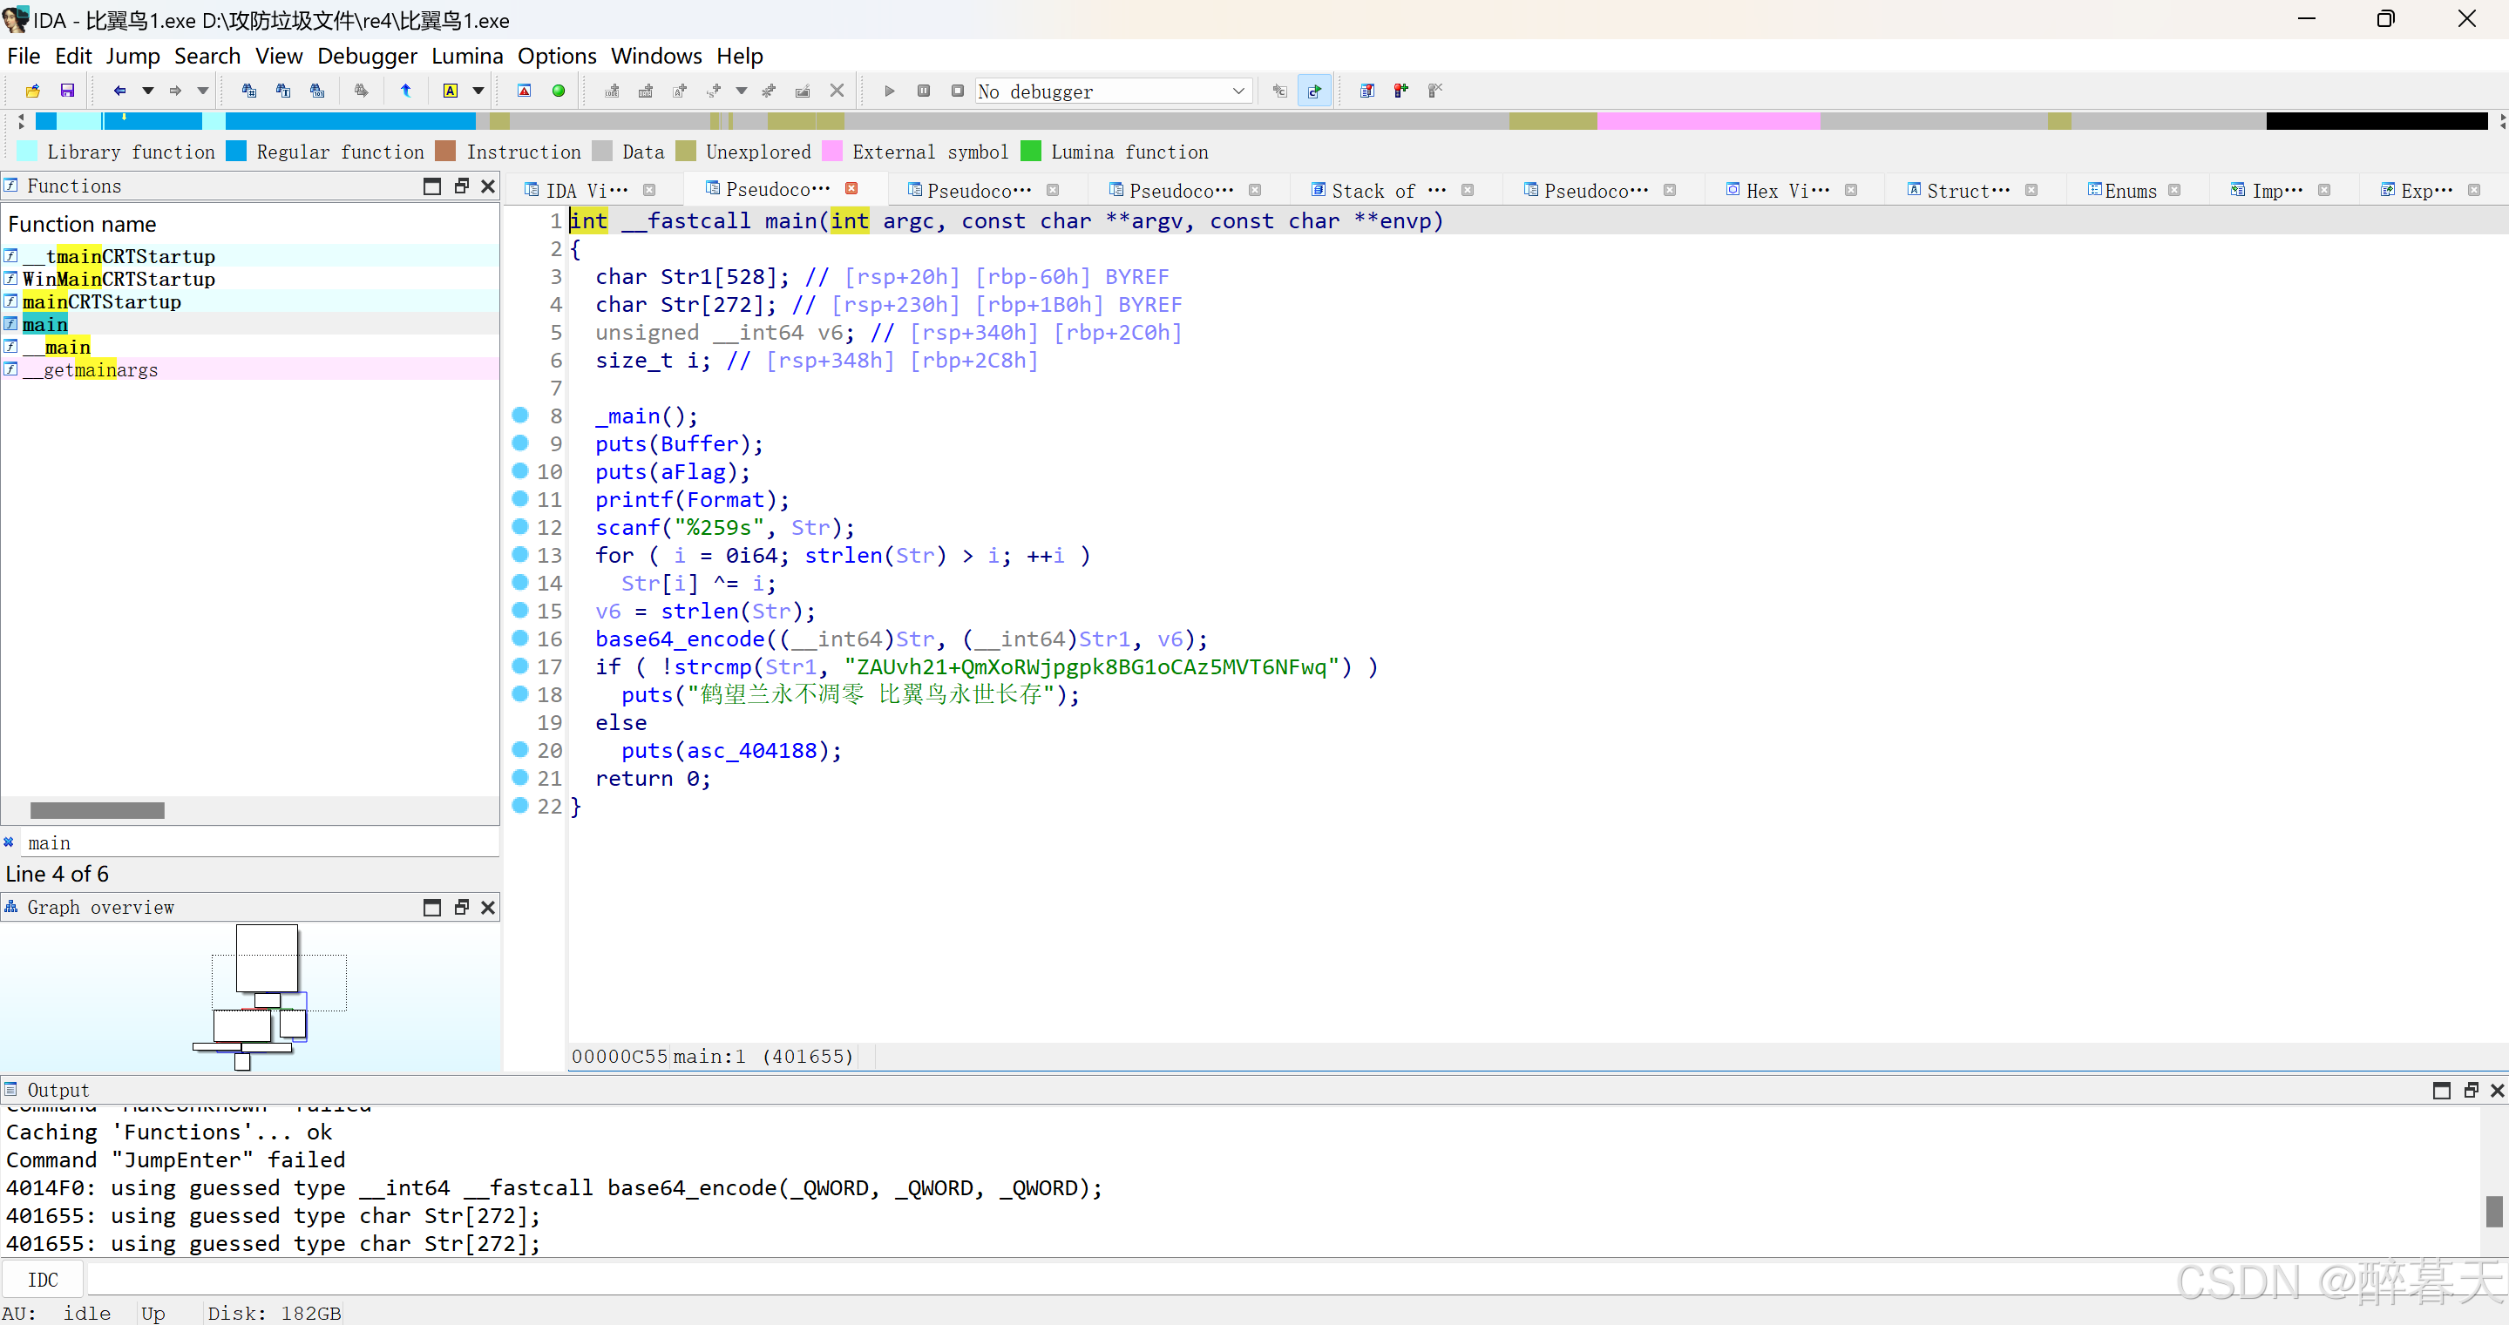
Task: Click the green circle toolbar icon
Action: [558, 91]
